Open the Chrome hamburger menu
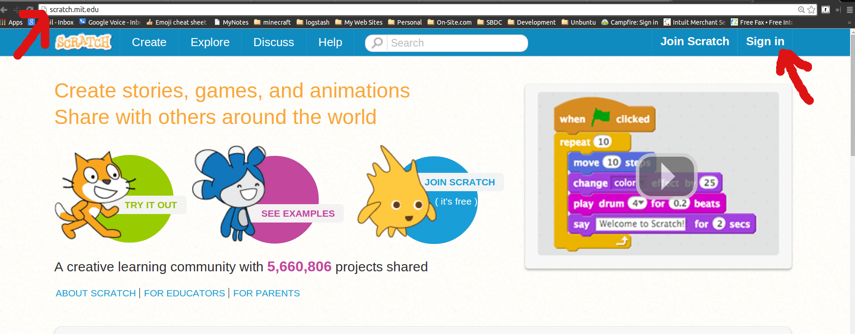Viewport: 855px width, 334px height. click(850, 9)
